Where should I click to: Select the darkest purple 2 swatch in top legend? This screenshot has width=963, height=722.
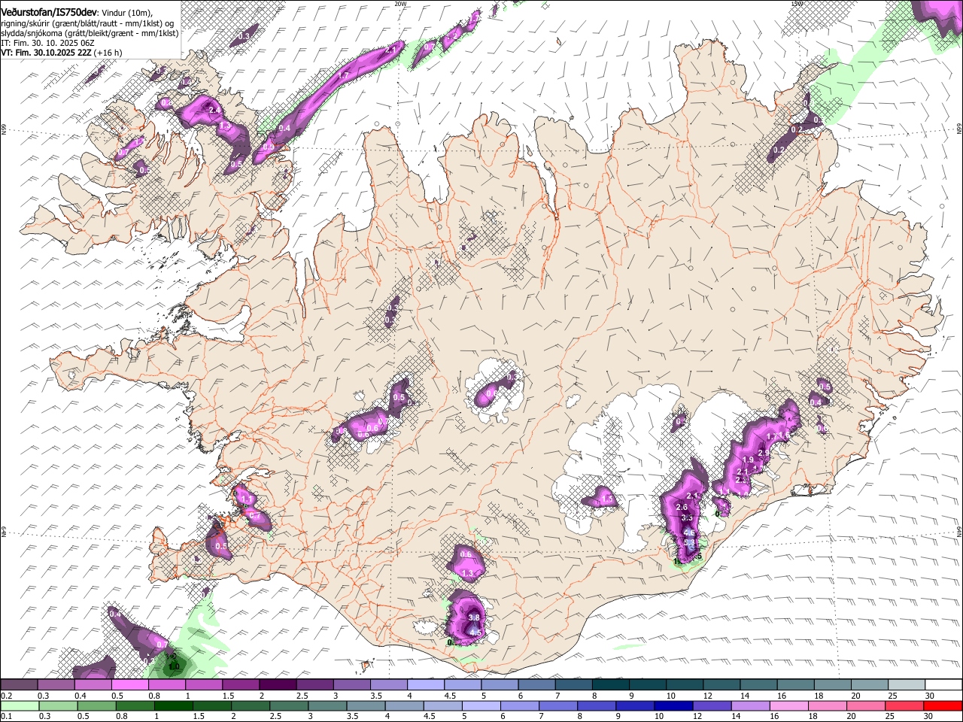(277, 685)
